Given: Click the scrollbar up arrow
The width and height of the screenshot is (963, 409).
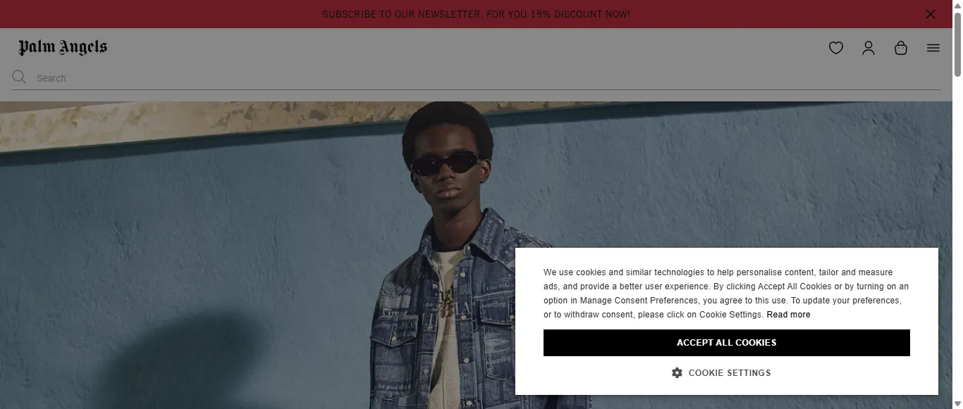Looking at the screenshot, I should 957,5.
